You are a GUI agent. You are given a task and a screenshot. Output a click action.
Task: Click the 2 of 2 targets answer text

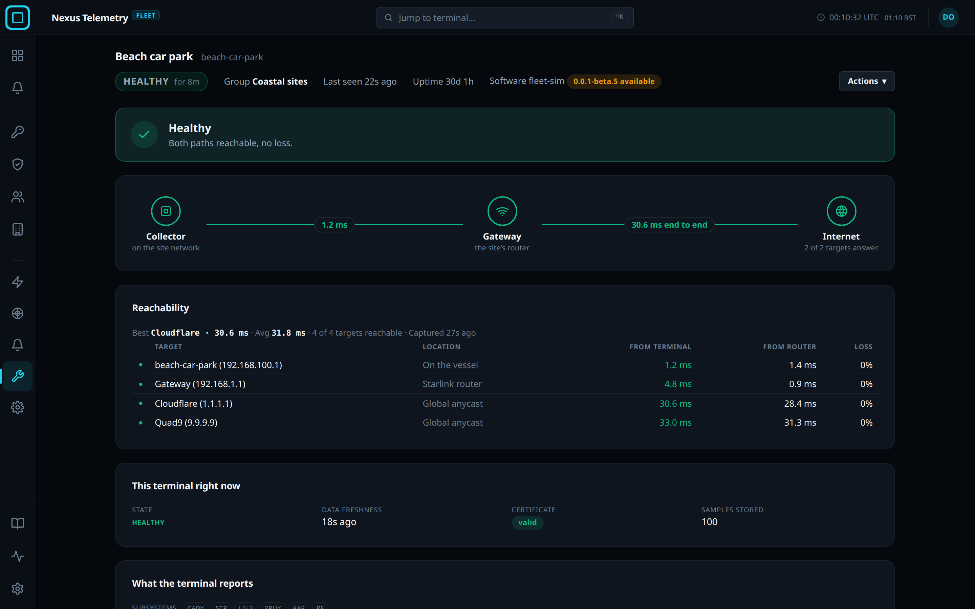(841, 248)
